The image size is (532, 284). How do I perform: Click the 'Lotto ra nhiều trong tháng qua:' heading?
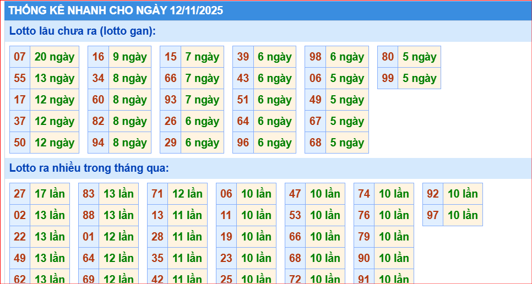tap(89, 168)
